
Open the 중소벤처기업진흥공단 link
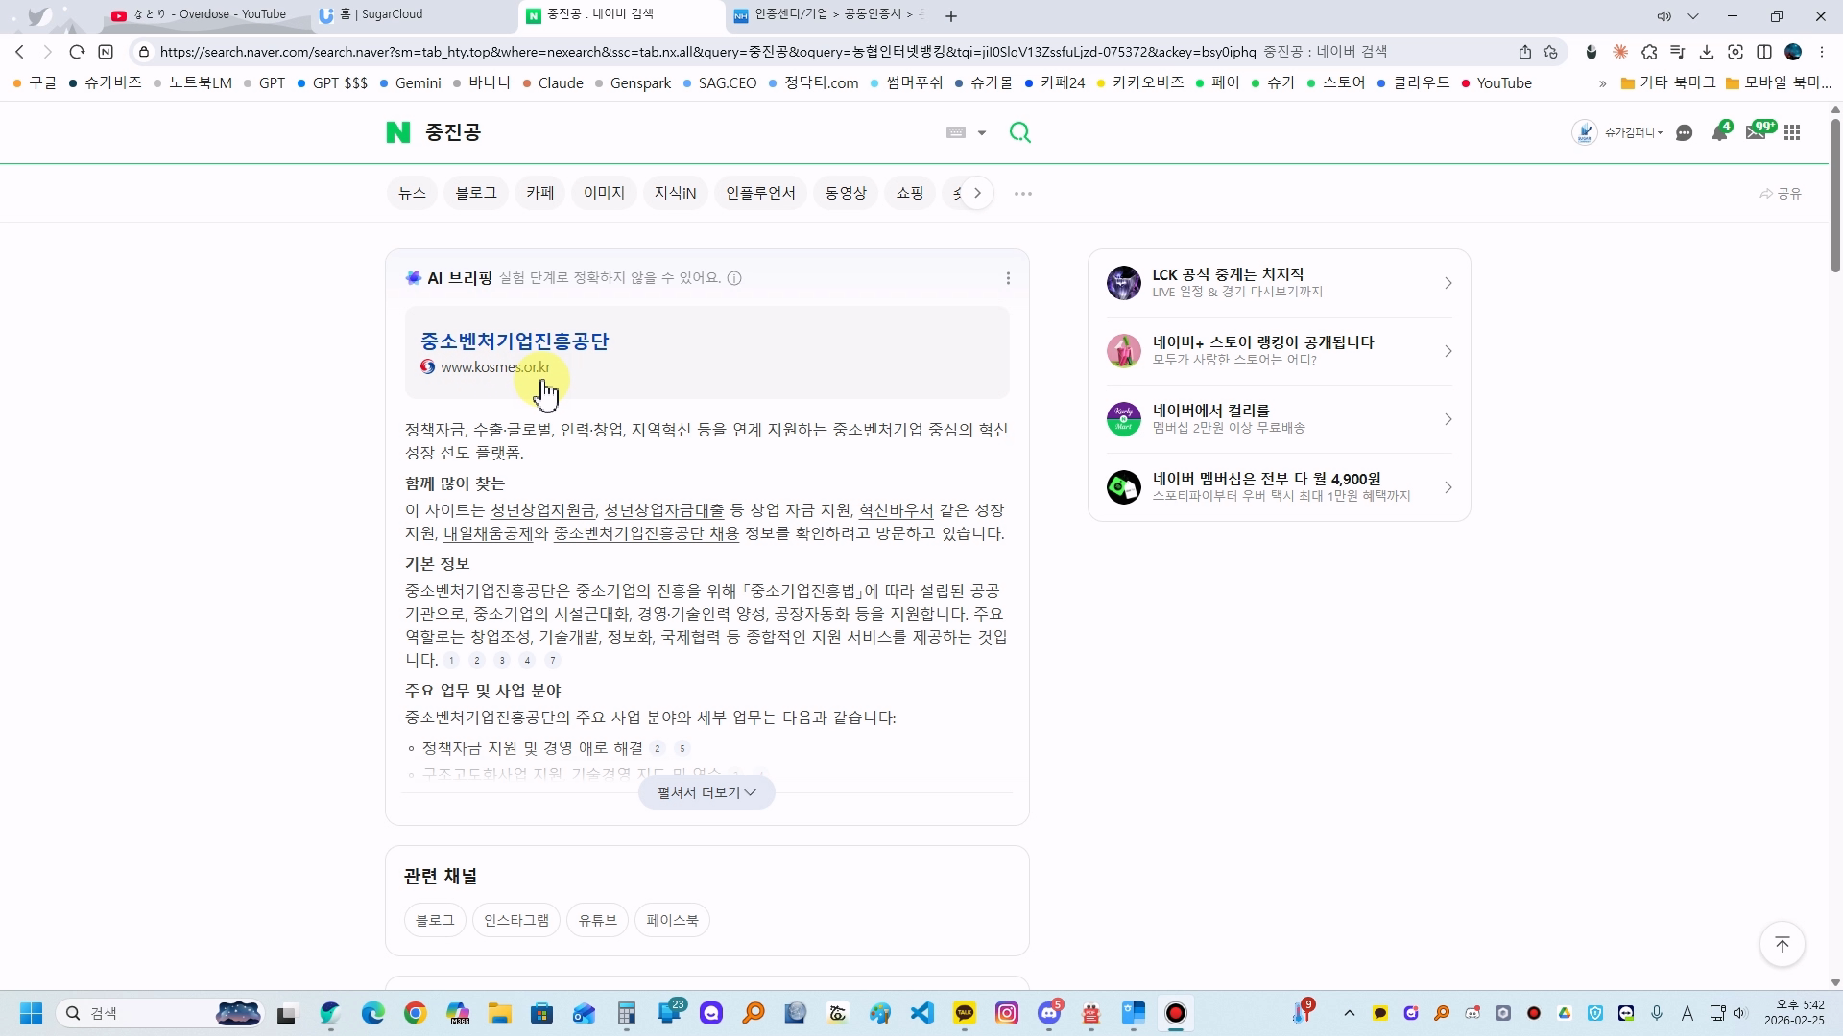[x=515, y=341]
